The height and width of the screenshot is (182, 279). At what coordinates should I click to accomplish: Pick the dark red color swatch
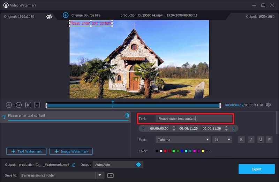(169, 151)
